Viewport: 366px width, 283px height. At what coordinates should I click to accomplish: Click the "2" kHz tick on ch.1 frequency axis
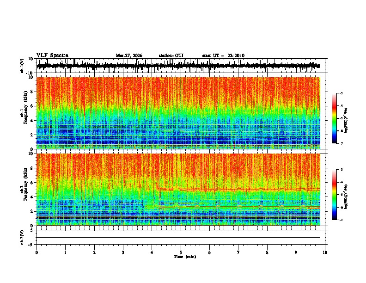(x=32, y=135)
